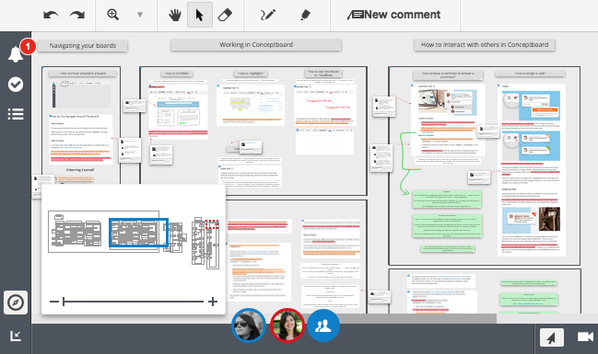Select the hand pan tool
598x354 pixels.
point(175,15)
